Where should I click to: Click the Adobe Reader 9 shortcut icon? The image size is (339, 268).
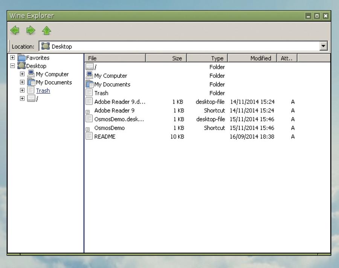pyautogui.click(x=87, y=112)
